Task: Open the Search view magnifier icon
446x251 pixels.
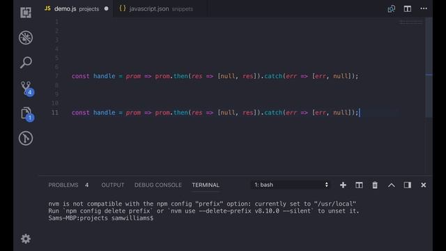Action: tap(26, 62)
